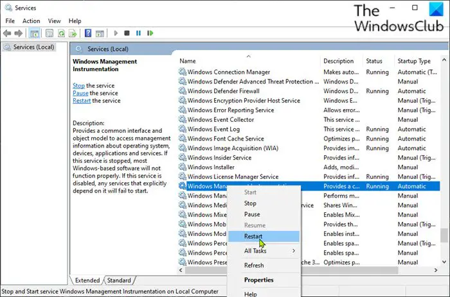Click the Restart the service link
Viewport: 450px width, 297px height.
[82, 101]
